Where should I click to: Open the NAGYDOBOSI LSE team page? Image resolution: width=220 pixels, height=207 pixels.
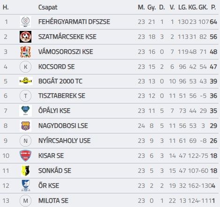(63, 126)
